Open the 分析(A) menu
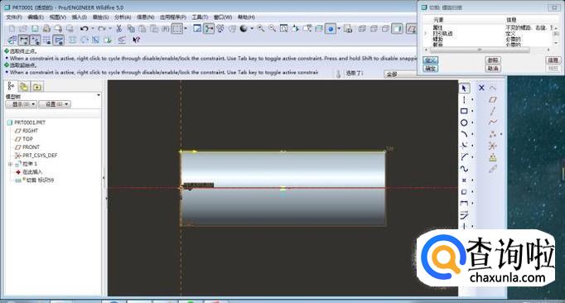The image size is (565, 303). click(x=123, y=17)
